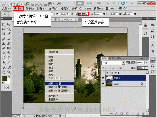
Task: Choose 水平翻转 from context menu
Action: (59, 96)
